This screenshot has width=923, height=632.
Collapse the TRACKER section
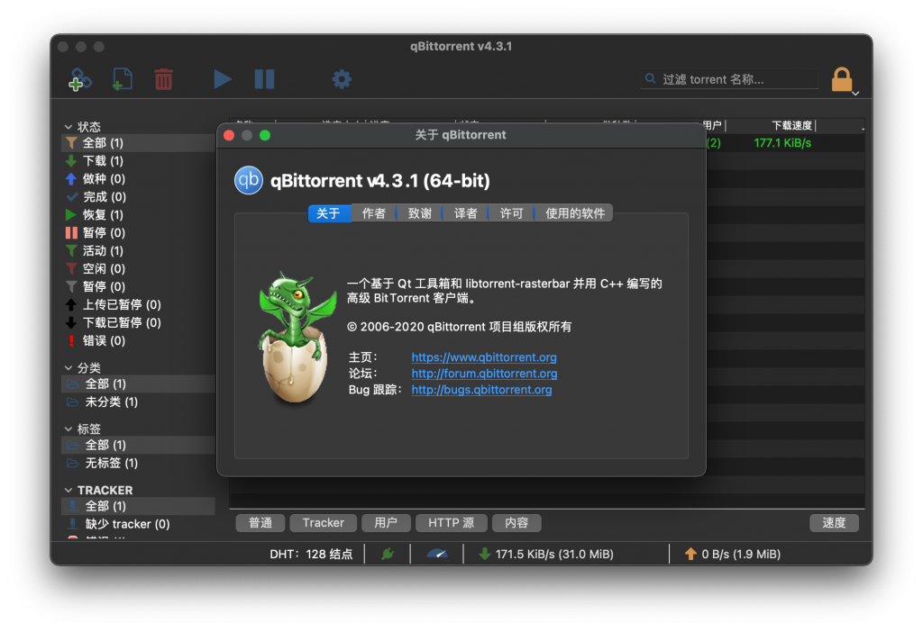pyautogui.click(x=69, y=491)
